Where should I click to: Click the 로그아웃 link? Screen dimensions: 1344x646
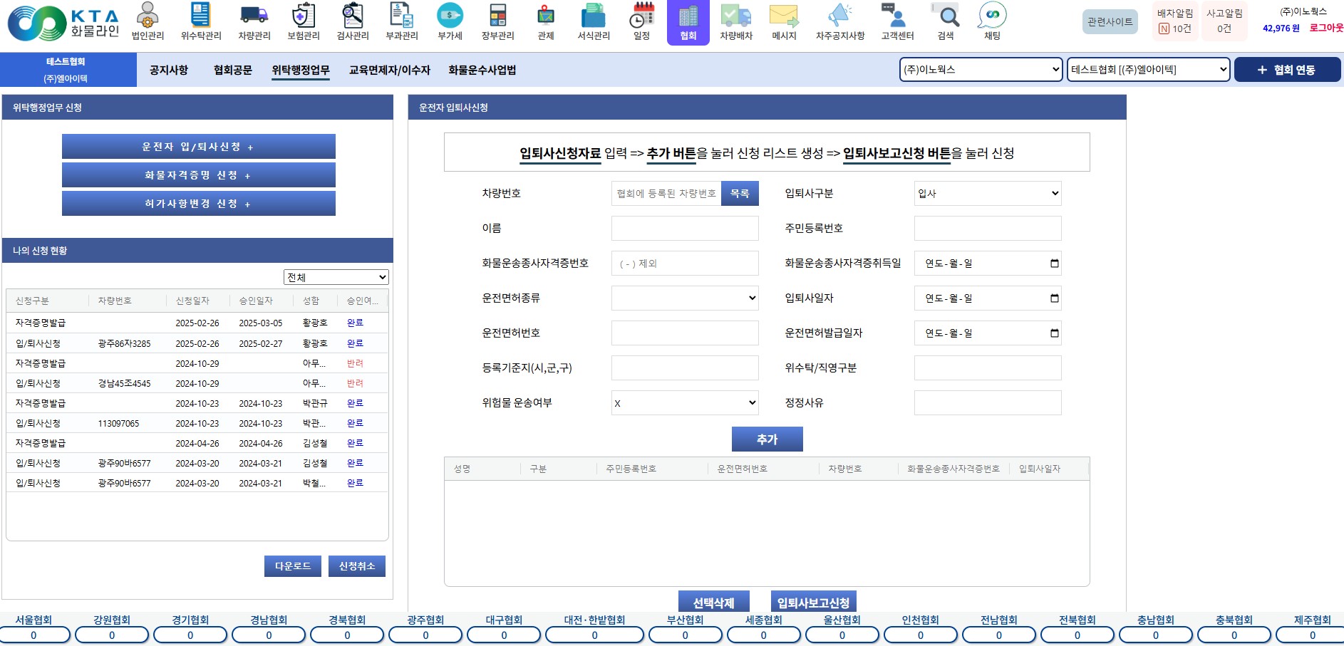(x=1325, y=28)
